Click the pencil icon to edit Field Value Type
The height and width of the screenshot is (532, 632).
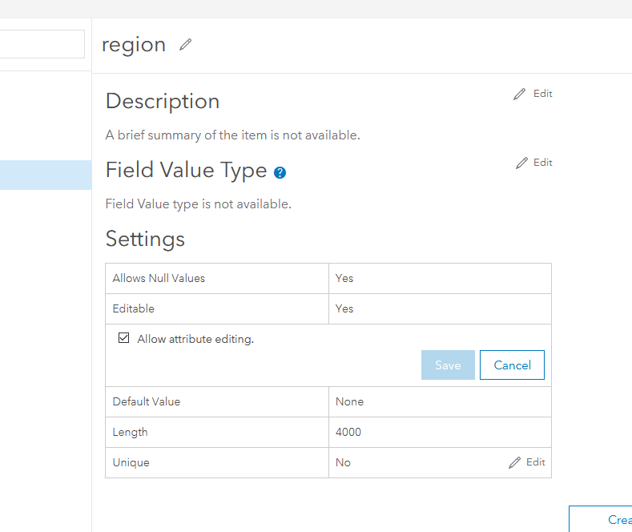pos(522,163)
